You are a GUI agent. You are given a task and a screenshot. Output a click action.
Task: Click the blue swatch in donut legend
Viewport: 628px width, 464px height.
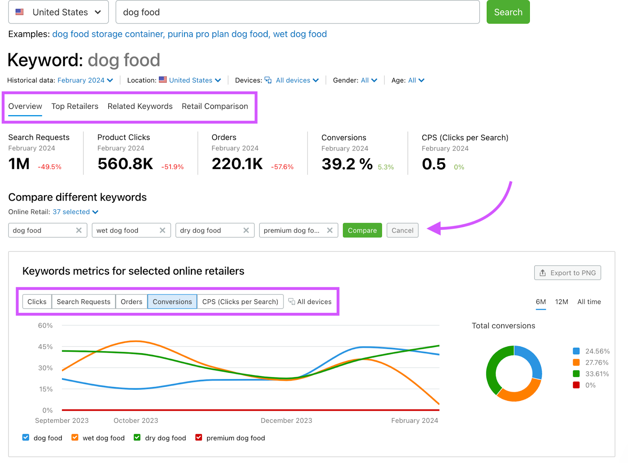tap(576, 351)
